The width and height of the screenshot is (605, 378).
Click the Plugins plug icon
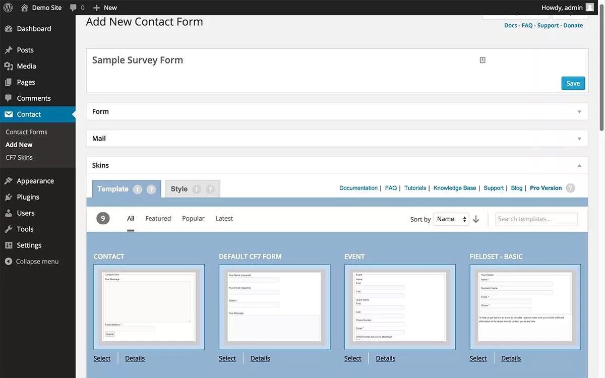9,197
